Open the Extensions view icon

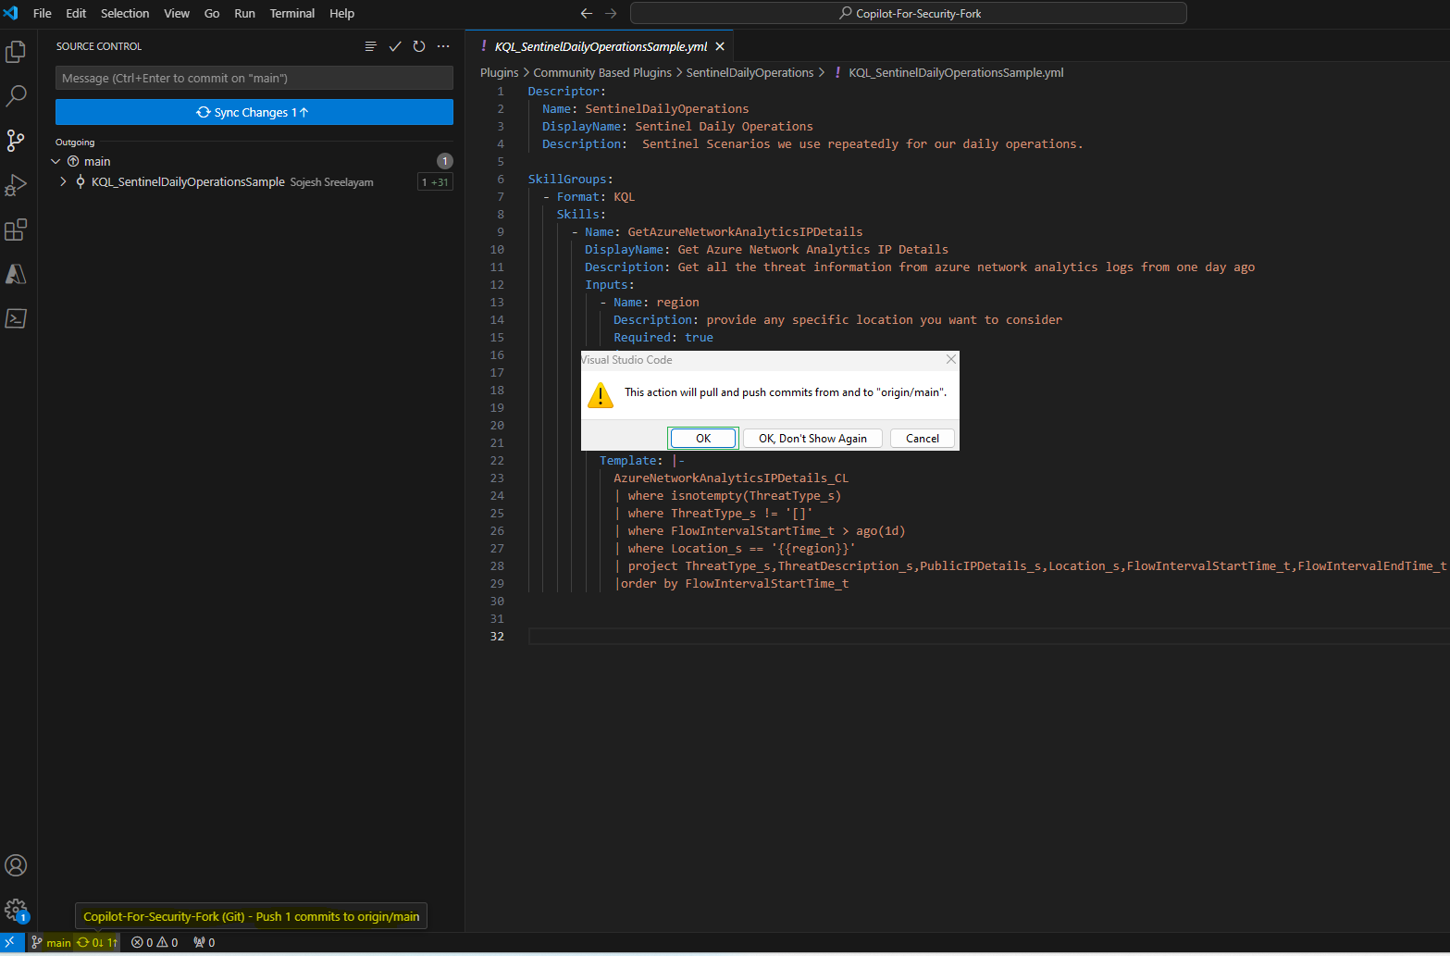click(16, 230)
